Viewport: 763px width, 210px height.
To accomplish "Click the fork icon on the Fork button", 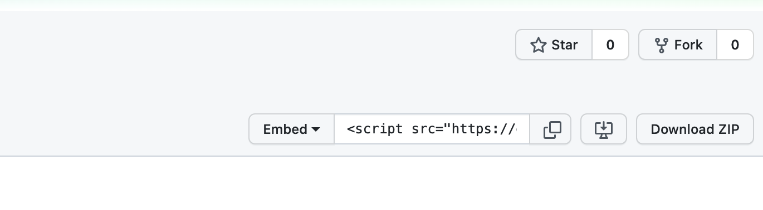I will click(x=661, y=45).
